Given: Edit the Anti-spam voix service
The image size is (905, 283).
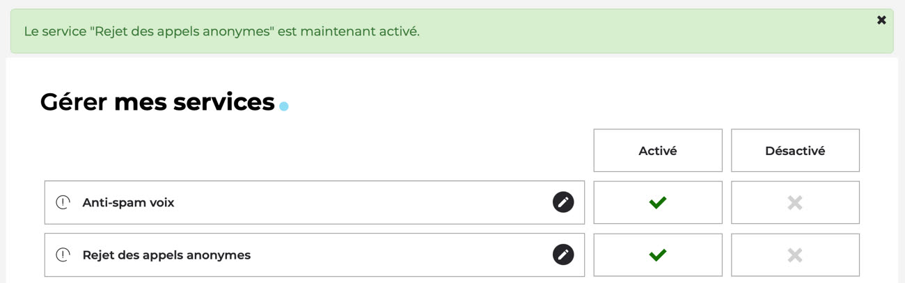Looking at the screenshot, I should [563, 202].
